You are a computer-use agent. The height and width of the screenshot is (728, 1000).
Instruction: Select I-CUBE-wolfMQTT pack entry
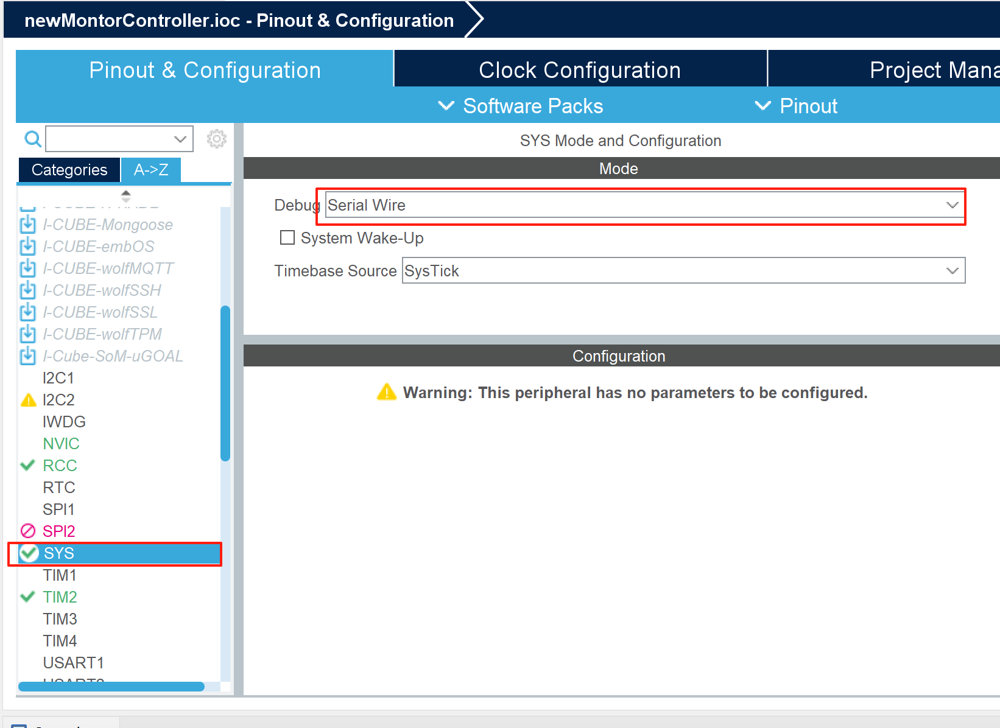coord(108,268)
